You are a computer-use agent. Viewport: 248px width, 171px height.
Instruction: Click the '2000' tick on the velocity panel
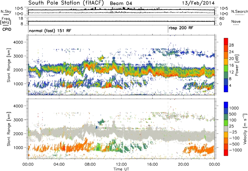click(18, 134)
